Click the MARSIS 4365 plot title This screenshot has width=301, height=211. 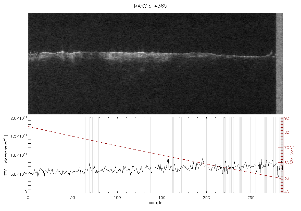tap(150, 6)
